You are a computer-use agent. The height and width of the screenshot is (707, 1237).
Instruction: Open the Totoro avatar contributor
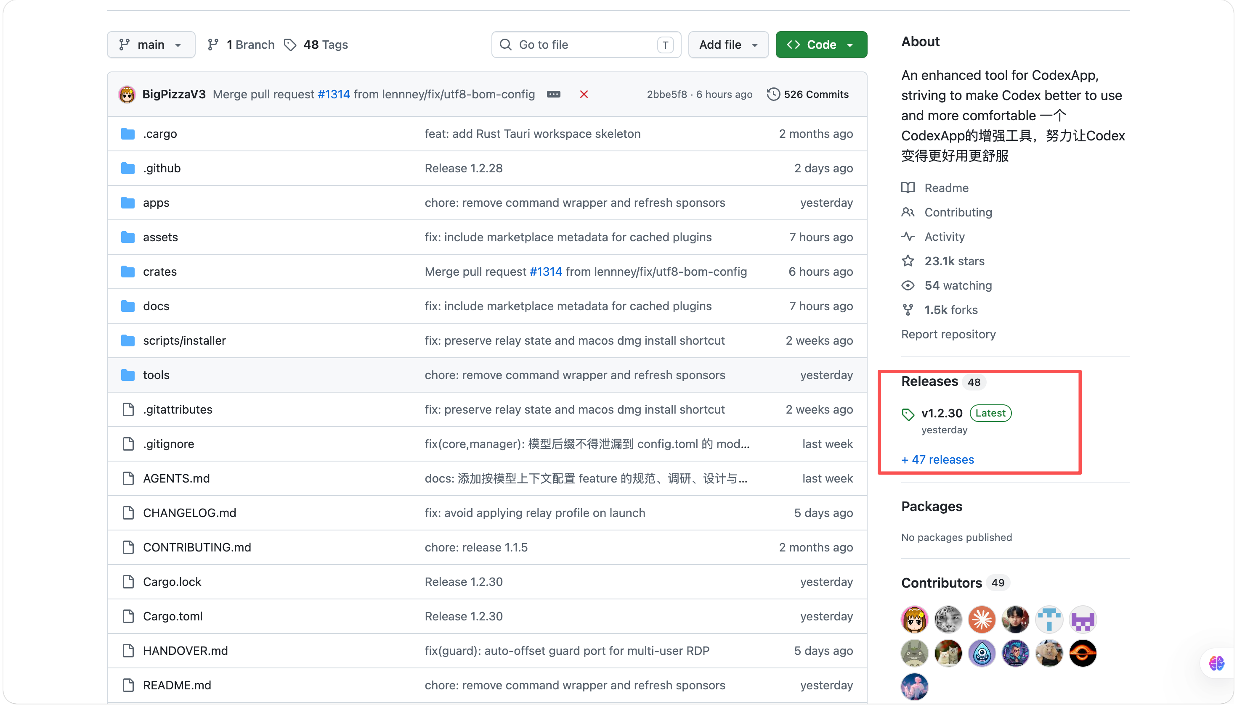(914, 653)
